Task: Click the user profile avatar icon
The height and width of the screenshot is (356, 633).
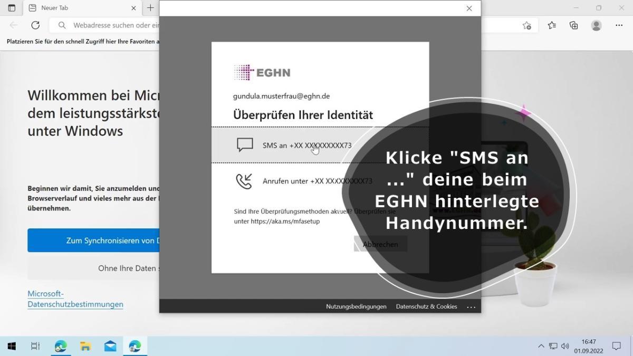Action: point(597,25)
